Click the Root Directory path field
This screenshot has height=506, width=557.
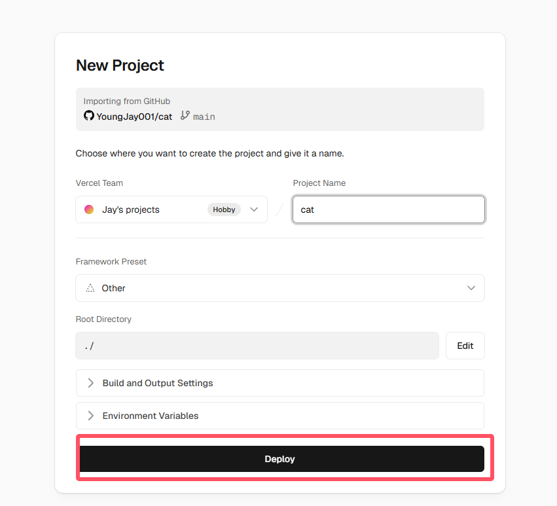(x=257, y=345)
